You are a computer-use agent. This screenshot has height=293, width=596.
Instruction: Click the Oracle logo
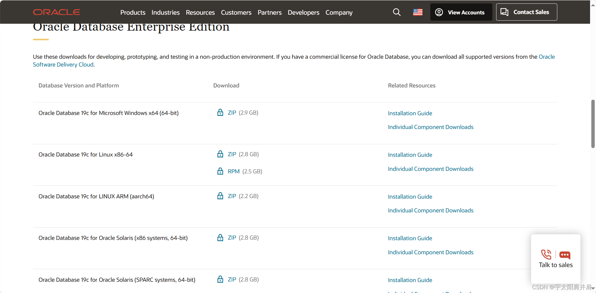[56, 12]
